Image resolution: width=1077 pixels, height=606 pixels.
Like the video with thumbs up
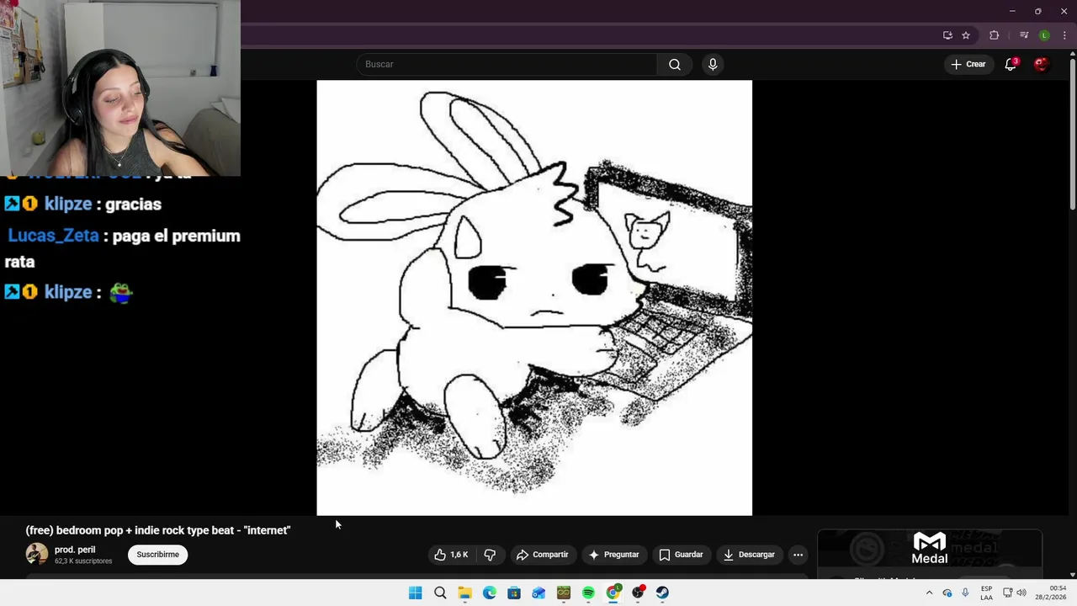click(x=451, y=555)
